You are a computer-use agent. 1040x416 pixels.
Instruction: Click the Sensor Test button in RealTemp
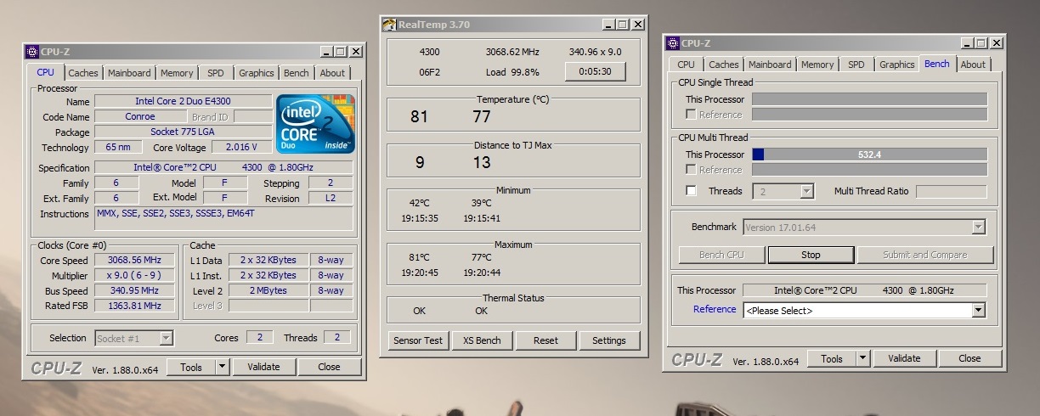418,340
